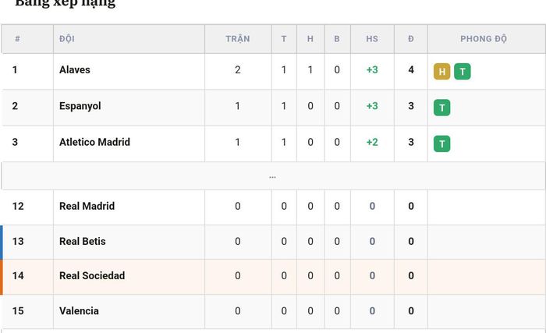Image resolution: width=546 pixels, height=333 pixels.
Task: Select highlighted Real Sociedad row
Action: (x=273, y=277)
